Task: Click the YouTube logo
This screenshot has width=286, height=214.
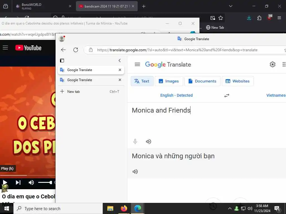Action: pos(28,48)
